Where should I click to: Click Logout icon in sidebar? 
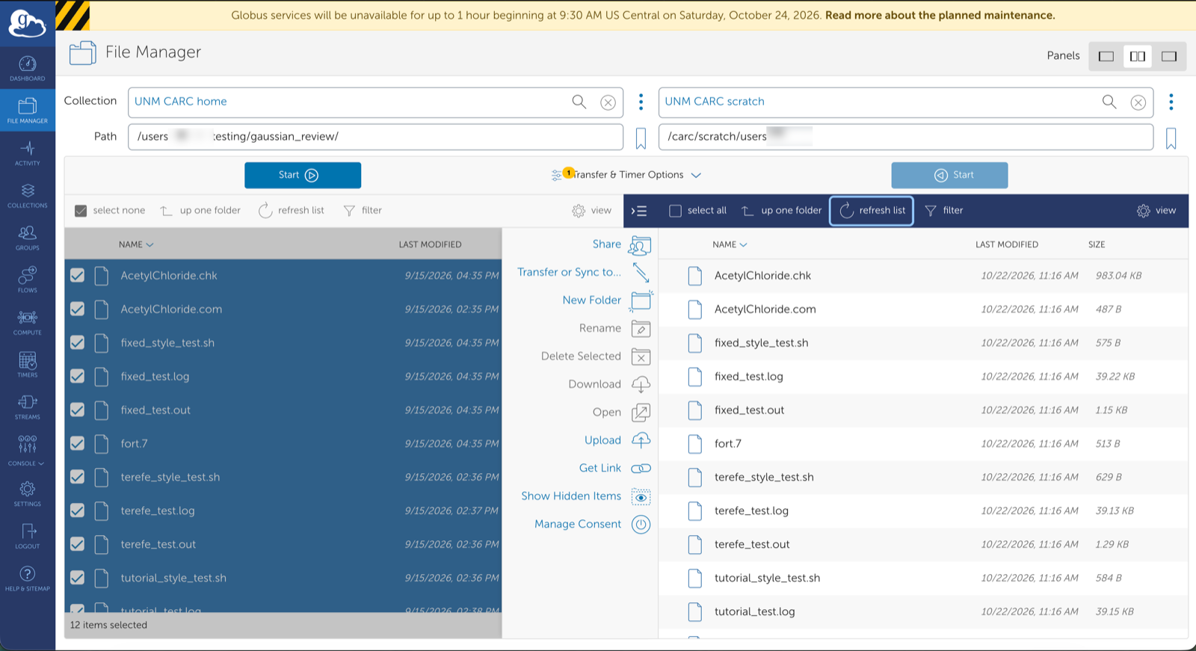pos(28,536)
